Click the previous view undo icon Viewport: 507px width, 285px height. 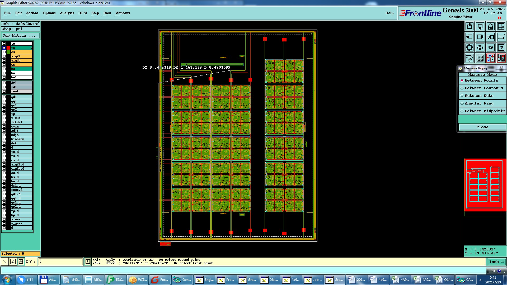coord(490,37)
